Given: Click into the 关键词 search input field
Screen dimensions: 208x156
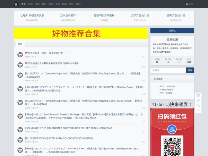Looking at the screenshot, I should coord(168,70).
